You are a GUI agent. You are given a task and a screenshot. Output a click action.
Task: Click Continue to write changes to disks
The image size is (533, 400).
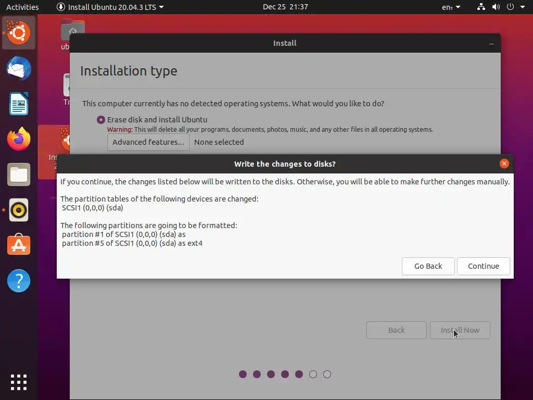pos(484,266)
